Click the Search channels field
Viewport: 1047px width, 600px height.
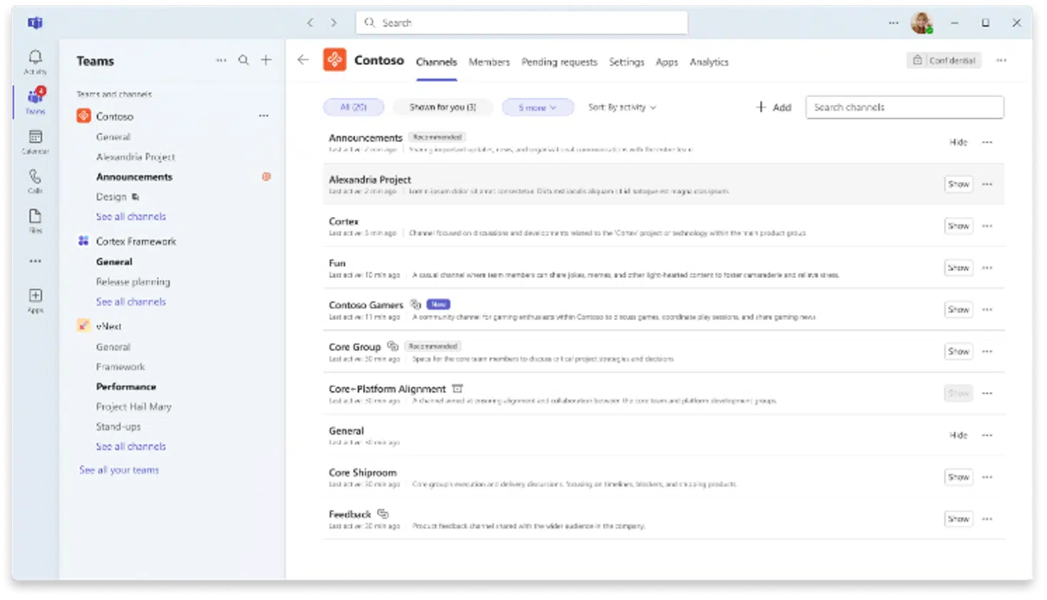click(x=904, y=107)
